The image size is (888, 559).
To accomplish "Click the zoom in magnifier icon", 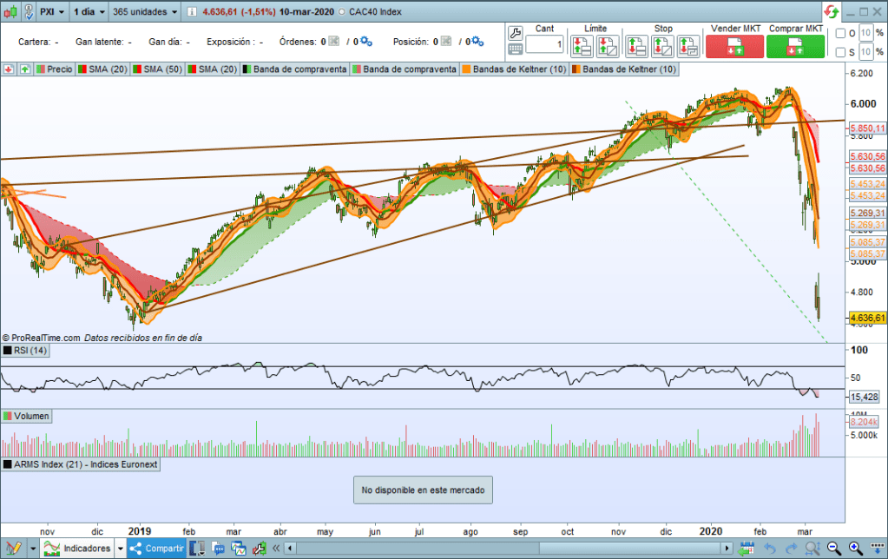I will click(x=854, y=549).
